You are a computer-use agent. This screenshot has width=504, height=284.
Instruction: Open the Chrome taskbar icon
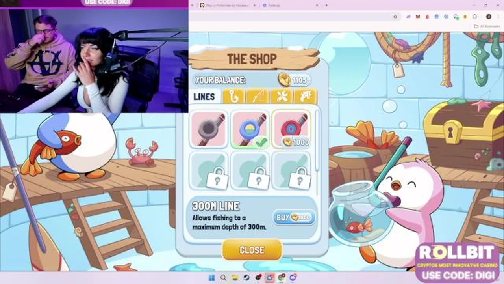(x=282, y=278)
